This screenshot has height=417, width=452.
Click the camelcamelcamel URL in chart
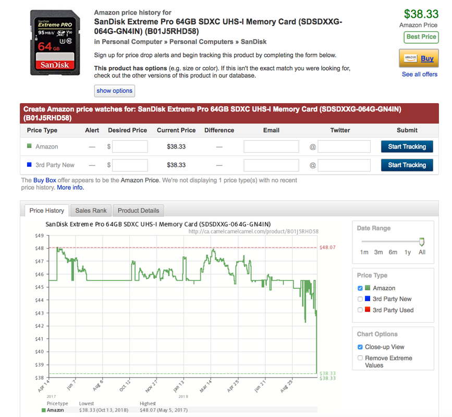pyautogui.click(x=253, y=231)
